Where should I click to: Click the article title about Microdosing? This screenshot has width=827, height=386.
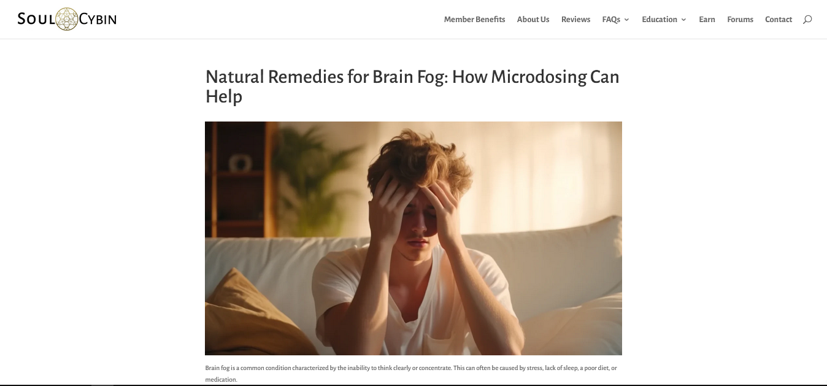coord(412,87)
